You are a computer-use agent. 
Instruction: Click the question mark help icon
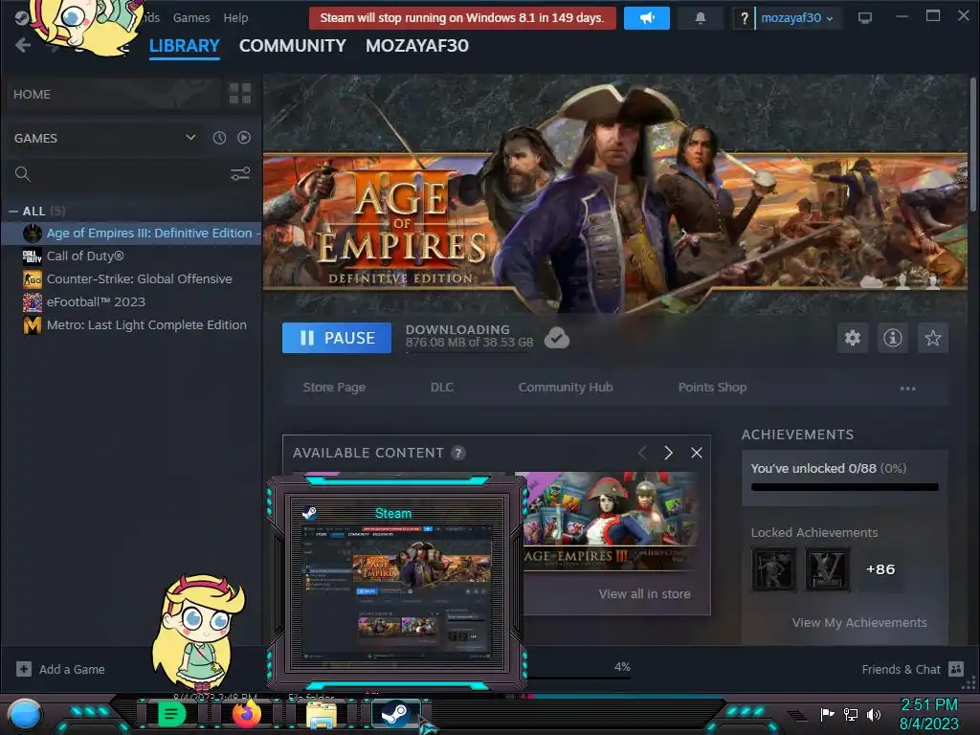(744, 19)
